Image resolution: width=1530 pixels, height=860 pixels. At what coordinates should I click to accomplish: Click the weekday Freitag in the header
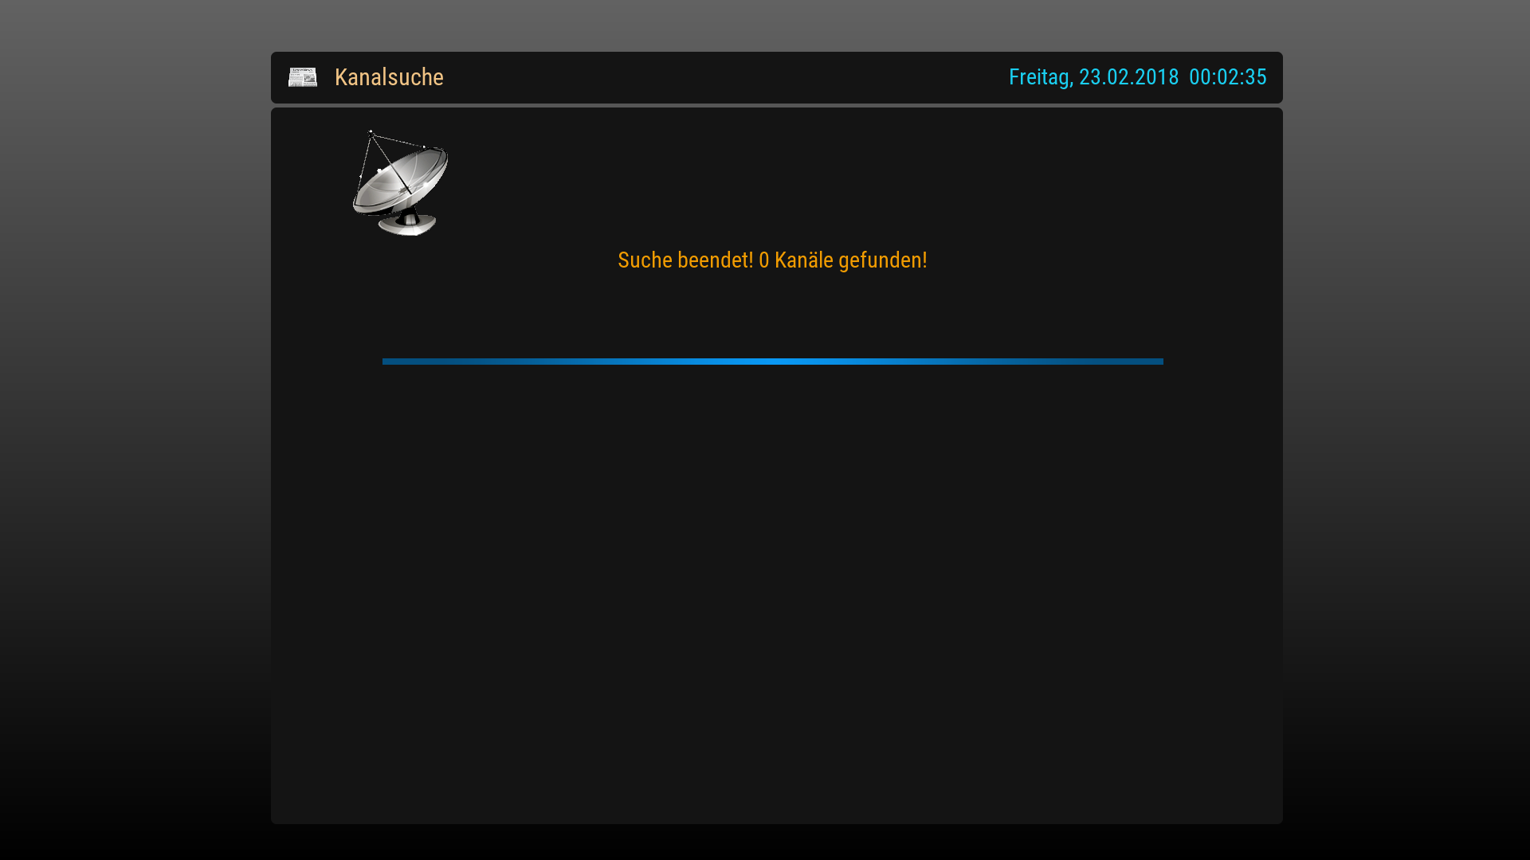click(1041, 77)
